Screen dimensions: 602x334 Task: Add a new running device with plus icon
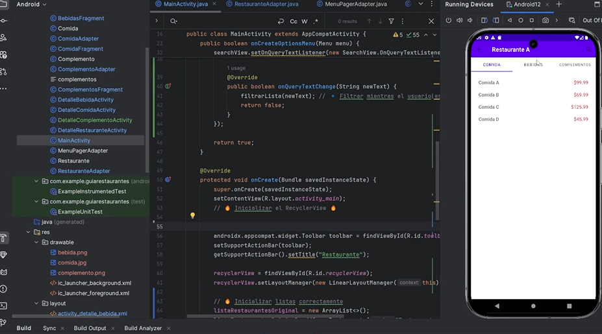pos(558,5)
